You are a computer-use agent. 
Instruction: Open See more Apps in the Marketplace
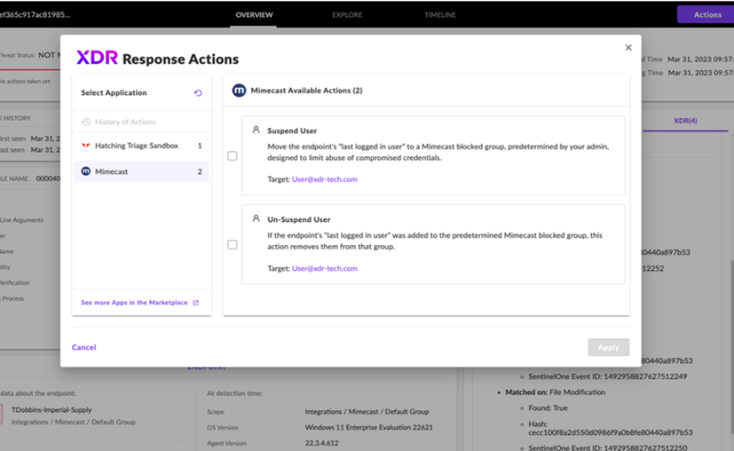click(134, 303)
